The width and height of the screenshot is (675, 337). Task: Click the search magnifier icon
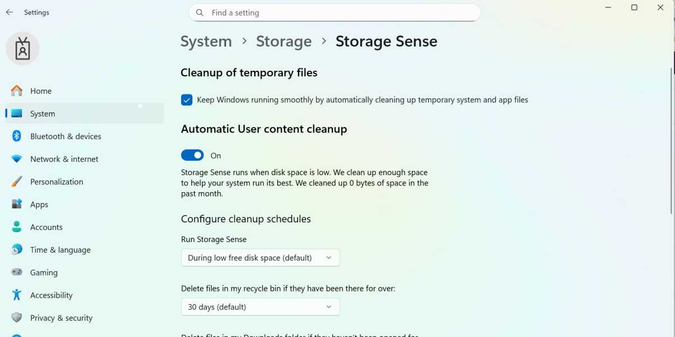pos(200,12)
